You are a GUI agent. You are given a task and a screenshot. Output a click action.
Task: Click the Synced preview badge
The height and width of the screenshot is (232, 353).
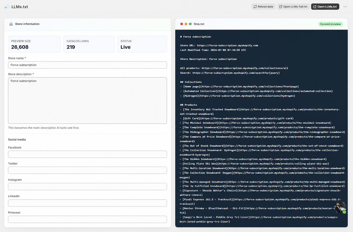coord(330,24)
